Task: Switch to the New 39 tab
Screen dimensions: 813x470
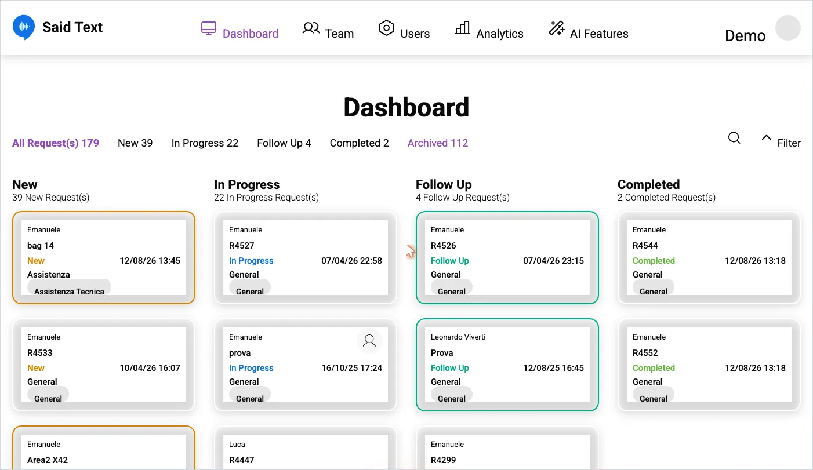Action: point(135,143)
